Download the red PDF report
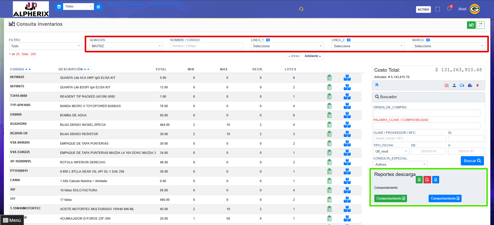Image resolution: width=494 pixels, height=225 pixels. (427, 180)
